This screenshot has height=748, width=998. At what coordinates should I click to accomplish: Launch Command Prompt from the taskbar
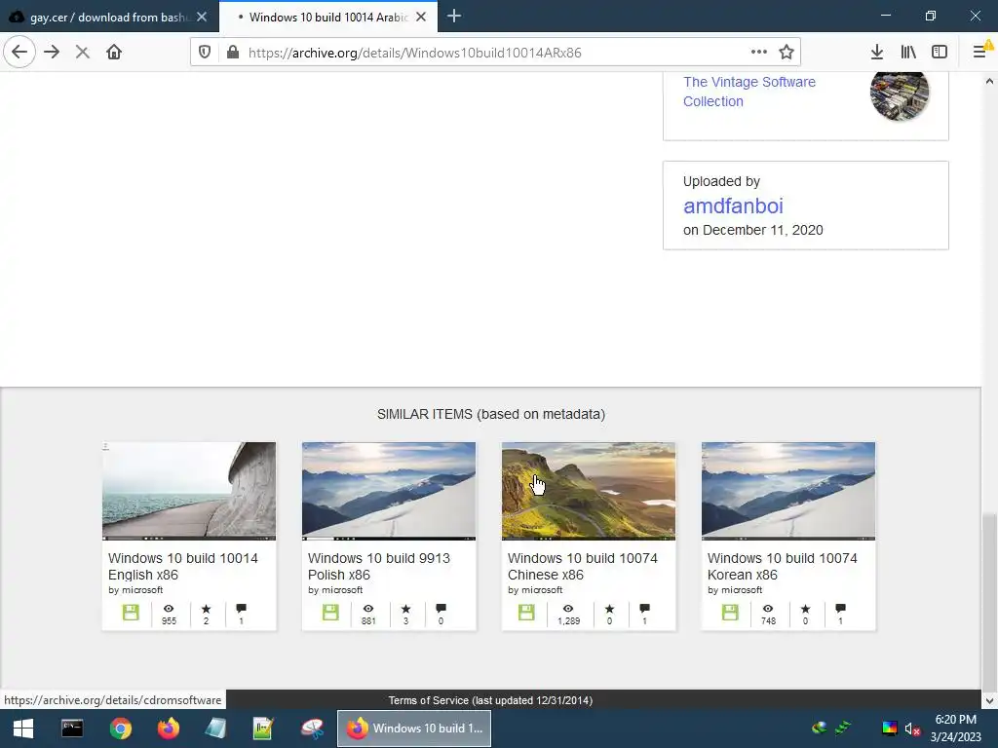click(72, 729)
